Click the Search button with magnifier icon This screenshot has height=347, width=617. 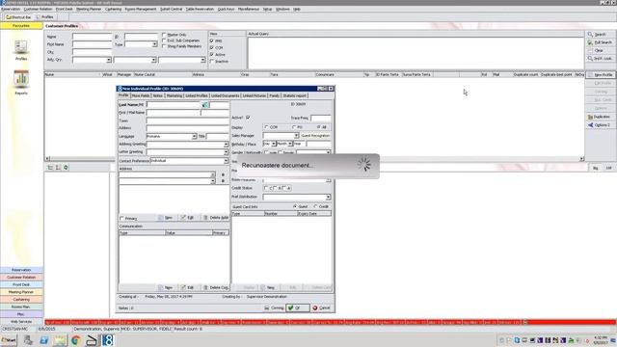tap(600, 35)
